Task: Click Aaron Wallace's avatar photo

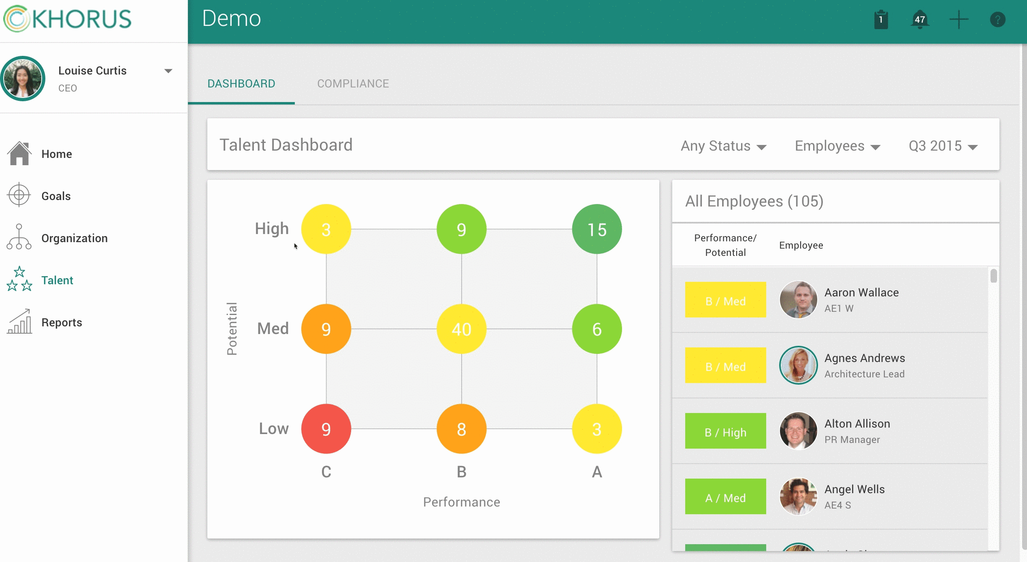Action: [x=798, y=300]
